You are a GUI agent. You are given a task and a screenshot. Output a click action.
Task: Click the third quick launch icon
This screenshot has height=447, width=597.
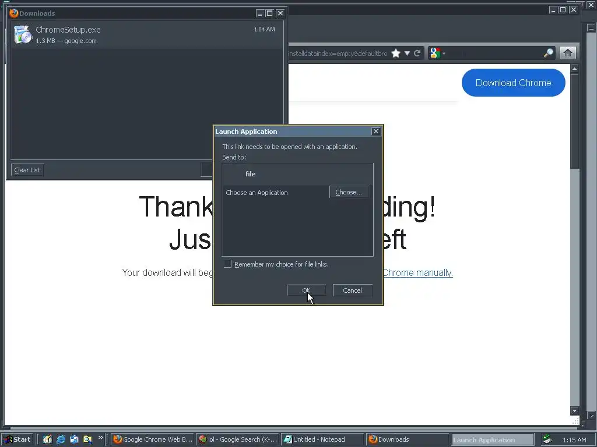(74, 439)
